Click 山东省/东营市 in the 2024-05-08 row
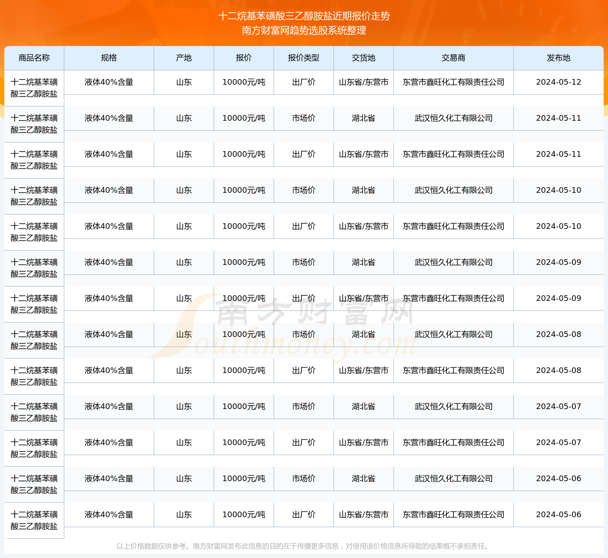608x558 pixels. (x=364, y=370)
